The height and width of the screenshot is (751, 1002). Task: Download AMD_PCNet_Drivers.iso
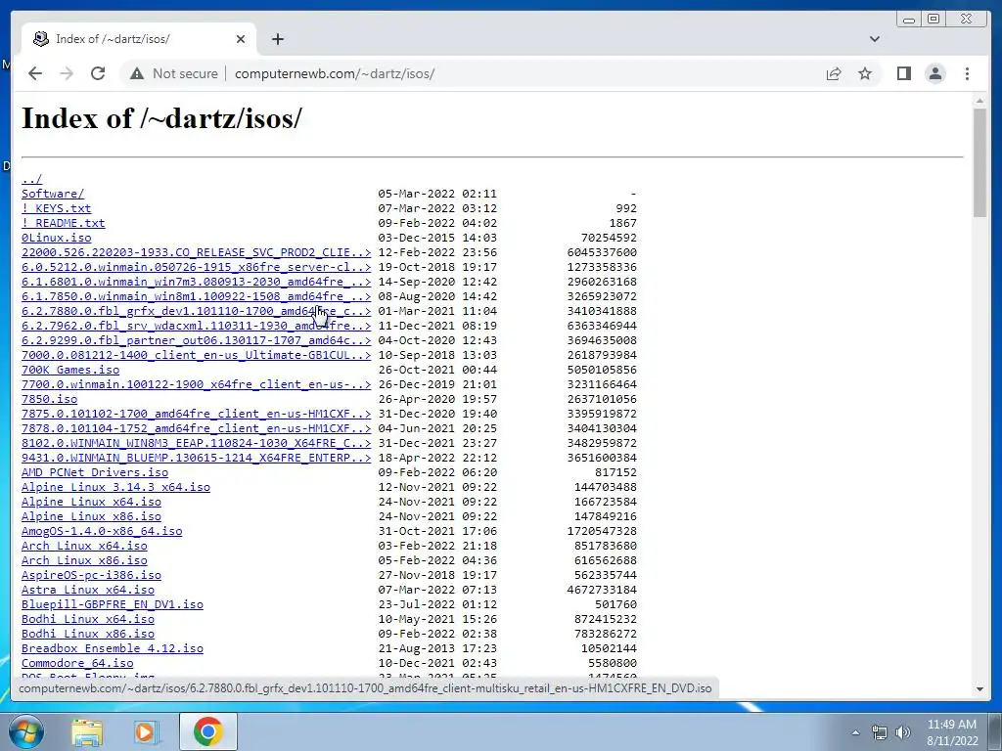pyautogui.click(x=95, y=472)
